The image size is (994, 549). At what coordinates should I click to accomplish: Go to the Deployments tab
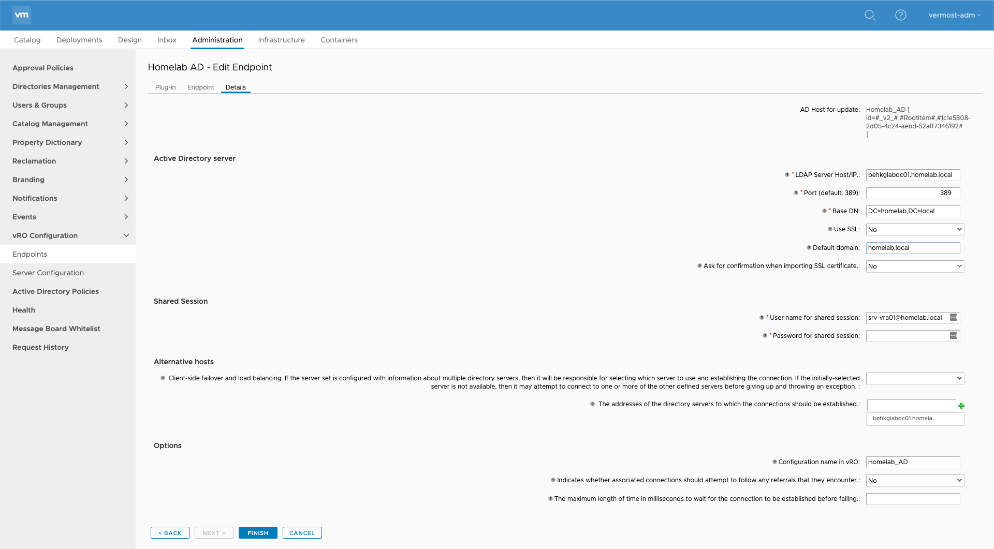(79, 40)
